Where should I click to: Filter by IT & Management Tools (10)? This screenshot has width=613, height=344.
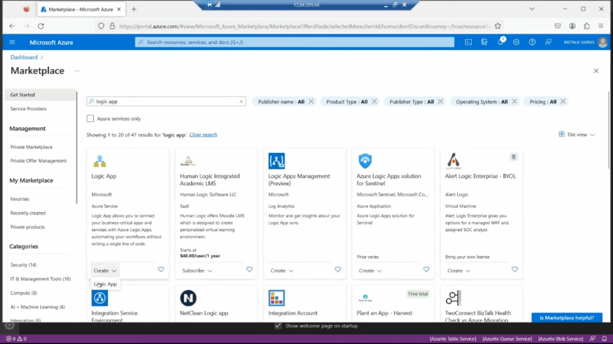pyautogui.click(x=40, y=279)
